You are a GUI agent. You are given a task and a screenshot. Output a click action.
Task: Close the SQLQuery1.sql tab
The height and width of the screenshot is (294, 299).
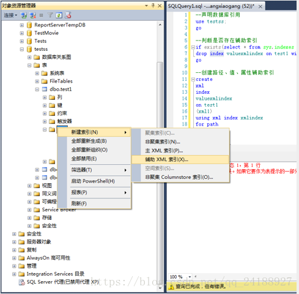(260, 7)
